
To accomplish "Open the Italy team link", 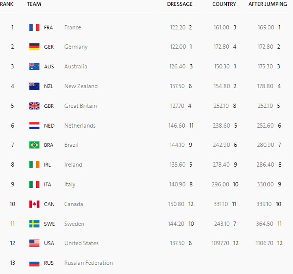I will point(70,184).
